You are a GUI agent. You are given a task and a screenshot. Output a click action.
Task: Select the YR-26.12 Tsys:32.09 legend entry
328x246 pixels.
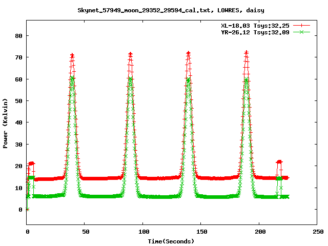pos(255,32)
